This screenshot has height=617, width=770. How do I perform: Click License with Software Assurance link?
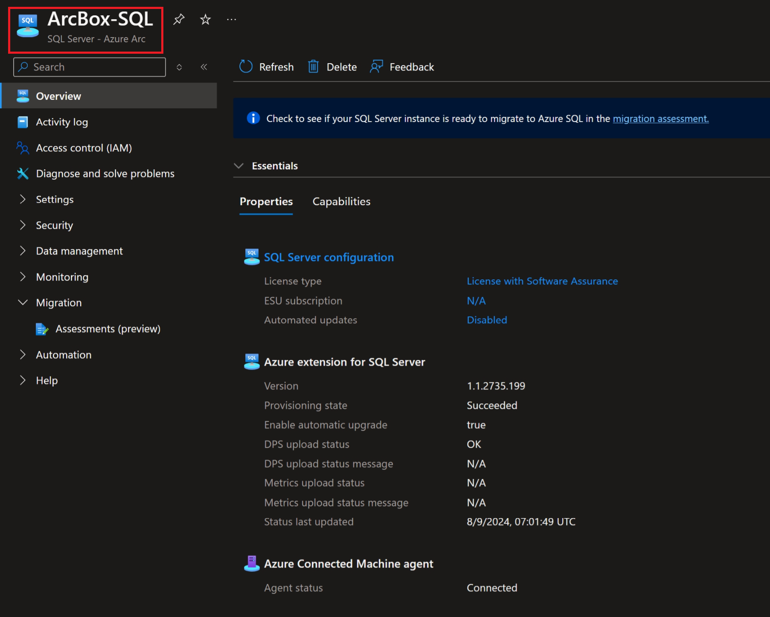point(542,281)
